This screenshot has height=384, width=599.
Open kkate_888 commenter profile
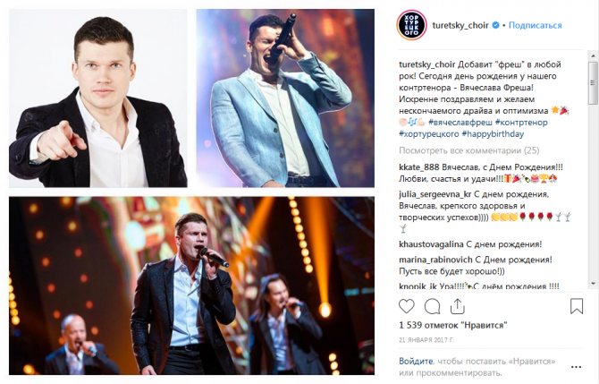(419, 167)
